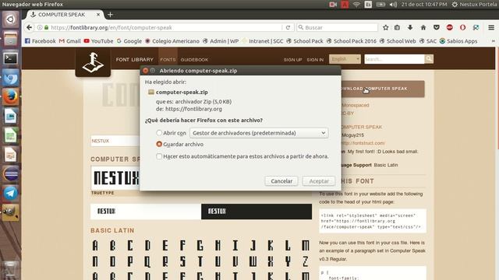Expand the 'Gestor de archivadores' dropdown
This screenshot has width=499, height=280.
[259, 133]
